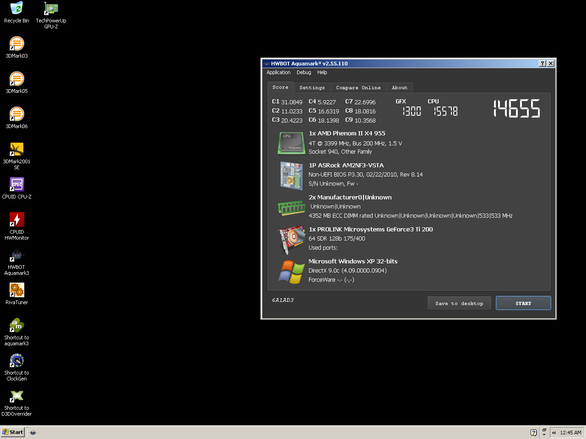Click the Socket 940, Other Family line

[340, 151]
